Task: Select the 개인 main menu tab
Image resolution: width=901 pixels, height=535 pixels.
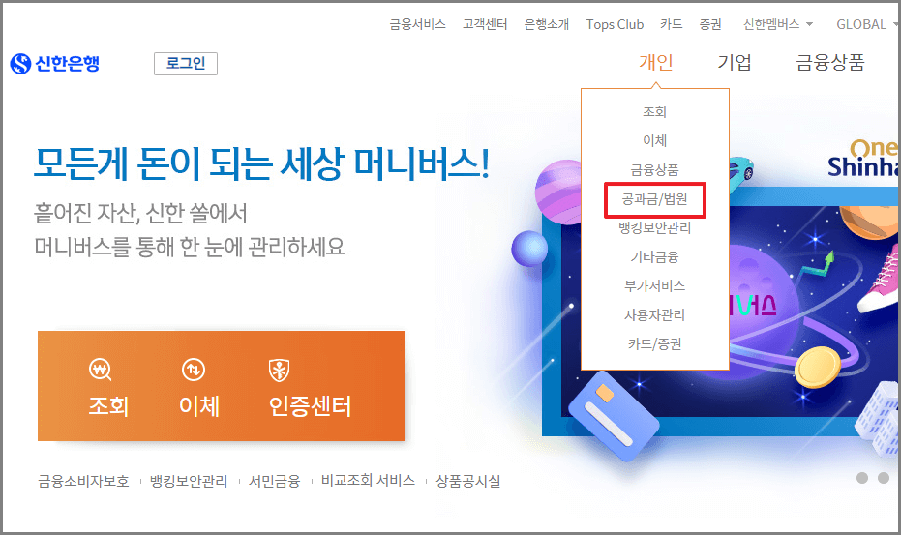Action: 655,62
